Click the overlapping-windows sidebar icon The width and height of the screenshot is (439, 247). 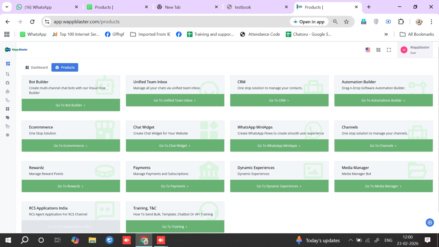click(8, 126)
